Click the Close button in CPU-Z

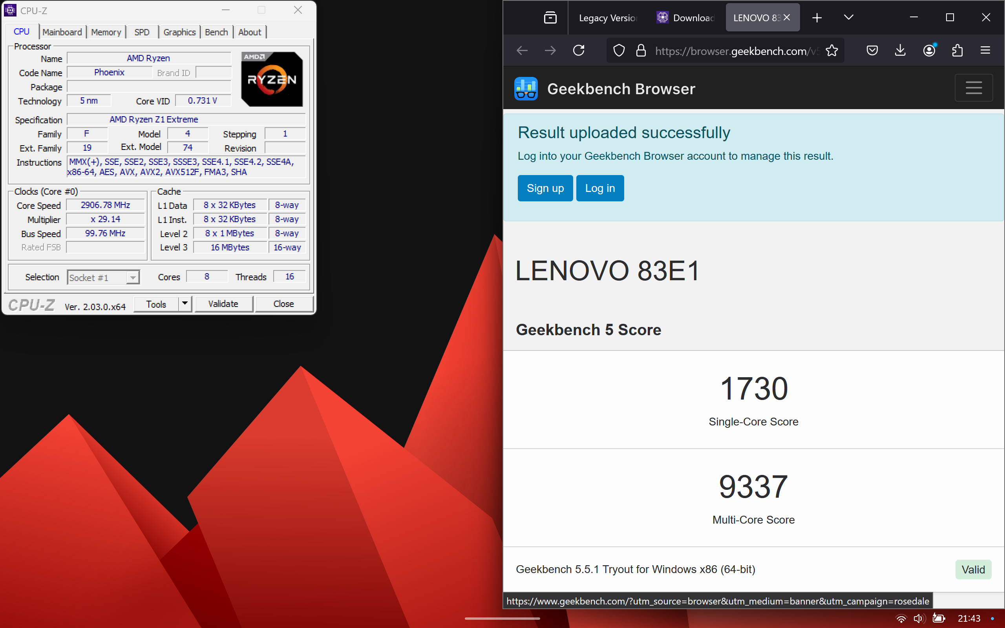pyautogui.click(x=284, y=304)
